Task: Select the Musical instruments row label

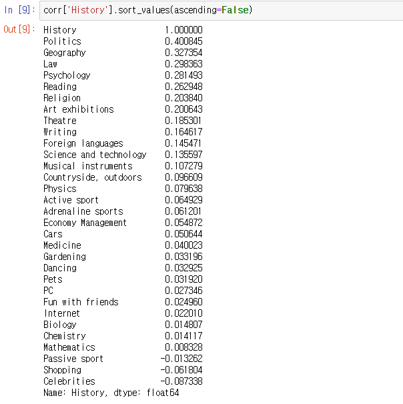Action: [x=88, y=166]
